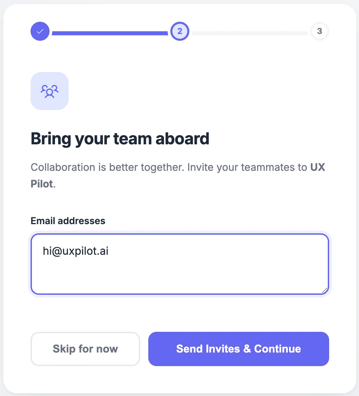The width and height of the screenshot is (359, 396).
Task: Click the unfilled progress bar before step 3
Action: tap(249, 33)
